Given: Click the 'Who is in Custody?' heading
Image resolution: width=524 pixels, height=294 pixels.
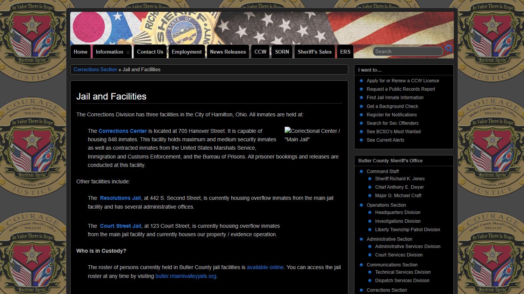Looking at the screenshot, I should point(101,251).
